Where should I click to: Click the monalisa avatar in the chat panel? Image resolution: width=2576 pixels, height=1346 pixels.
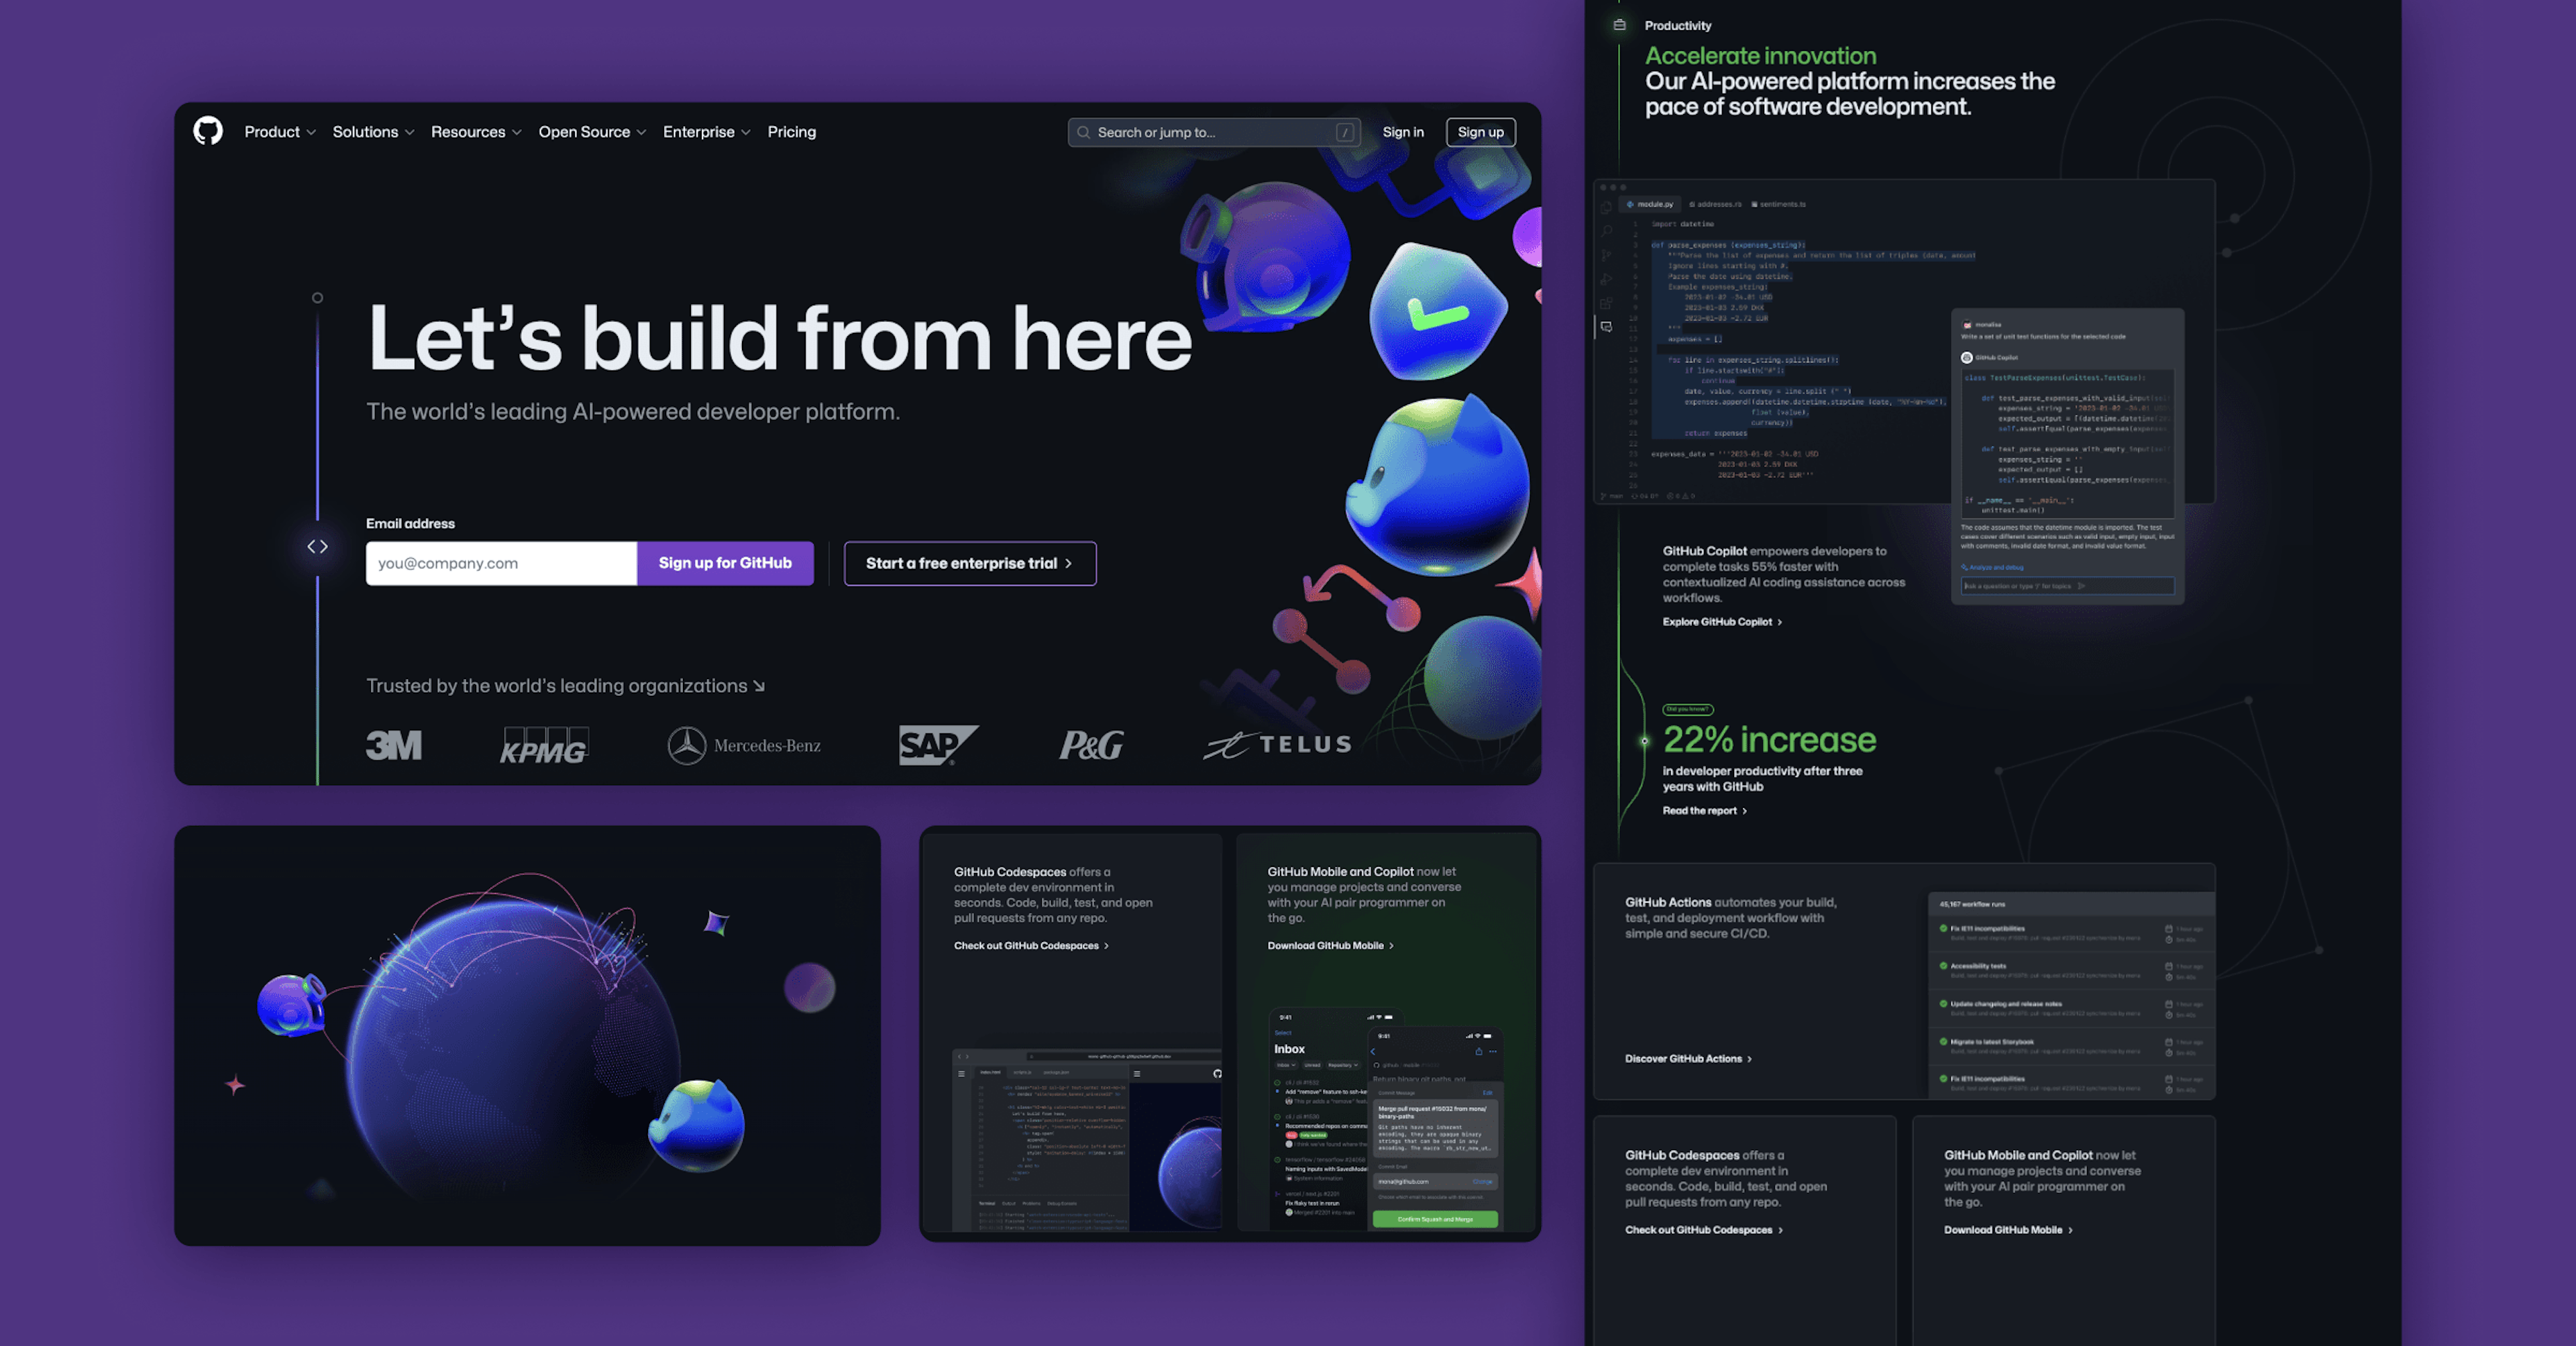tap(1967, 324)
